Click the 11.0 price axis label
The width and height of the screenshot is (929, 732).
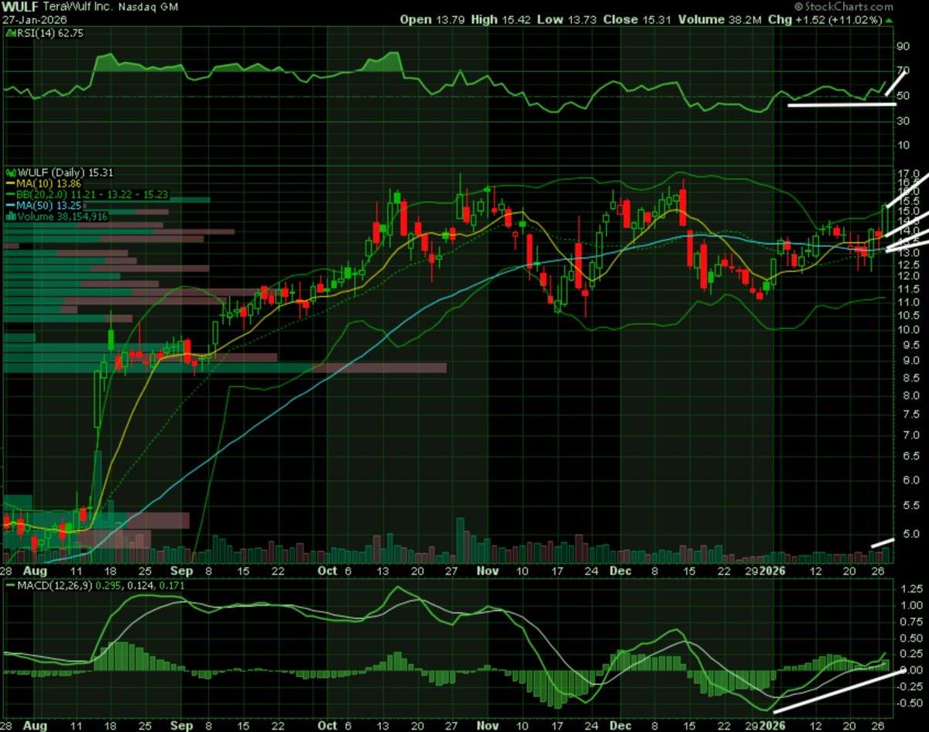click(x=907, y=302)
